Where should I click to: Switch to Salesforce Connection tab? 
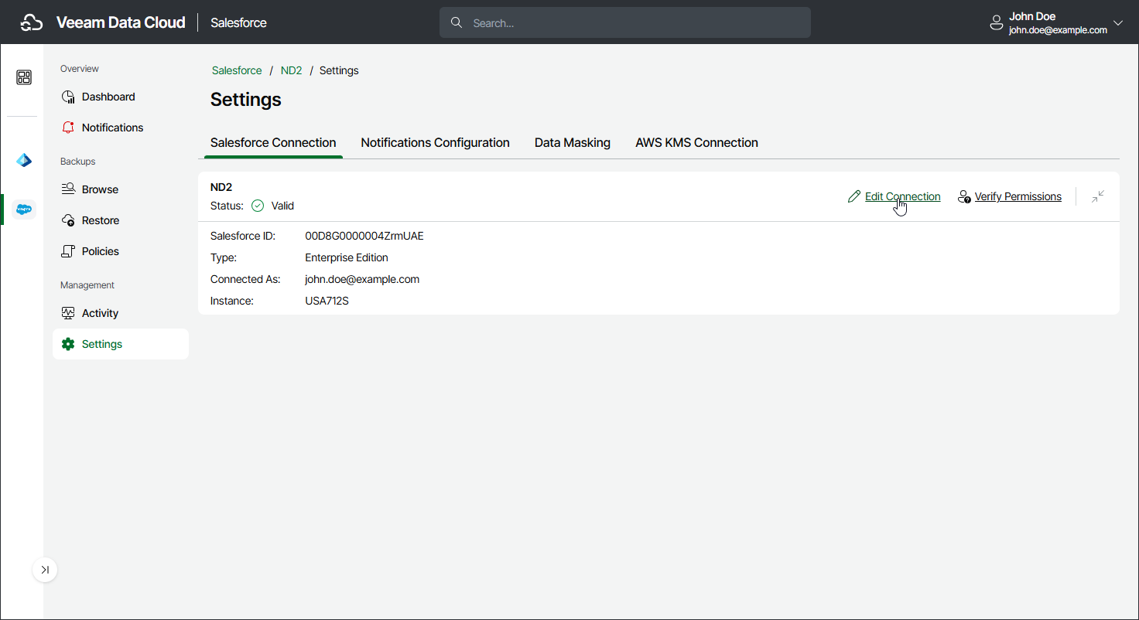273,143
